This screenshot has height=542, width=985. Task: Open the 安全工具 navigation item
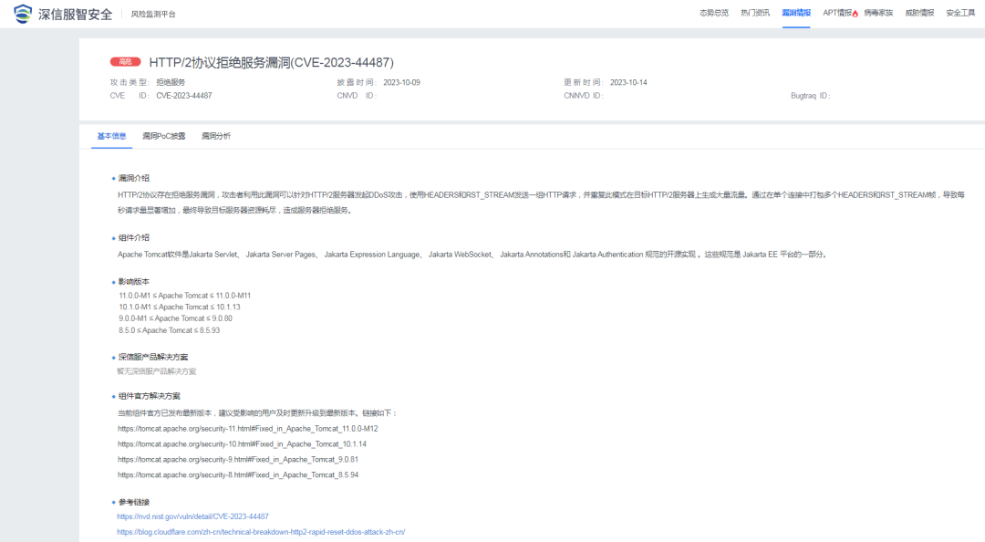point(960,13)
